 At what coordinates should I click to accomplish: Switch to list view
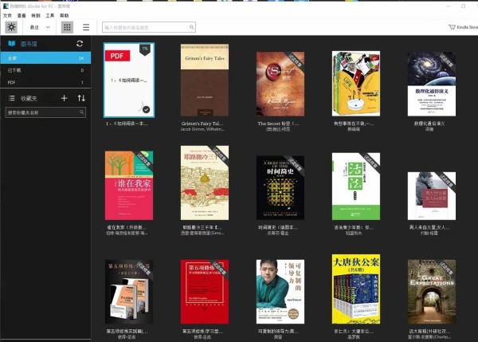(86, 27)
